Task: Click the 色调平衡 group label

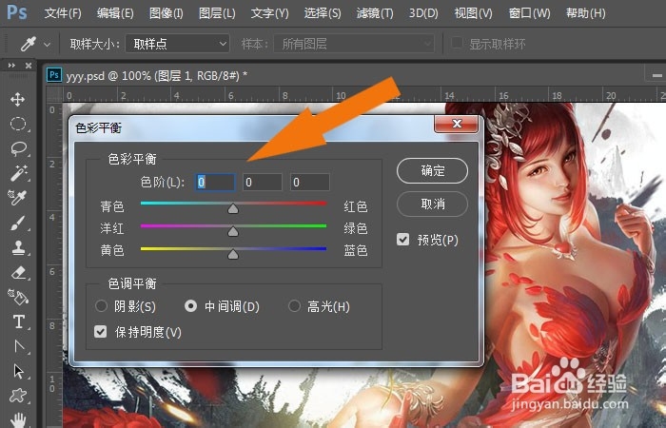Action: (132, 283)
